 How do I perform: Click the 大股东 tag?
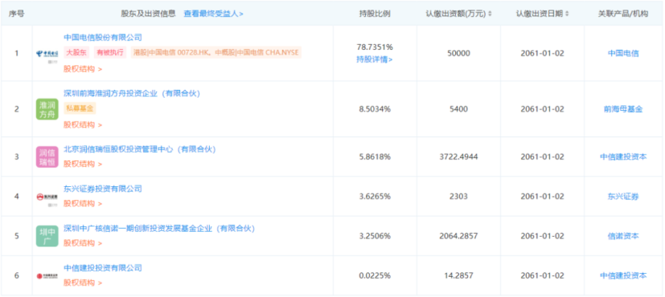tap(76, 52)
